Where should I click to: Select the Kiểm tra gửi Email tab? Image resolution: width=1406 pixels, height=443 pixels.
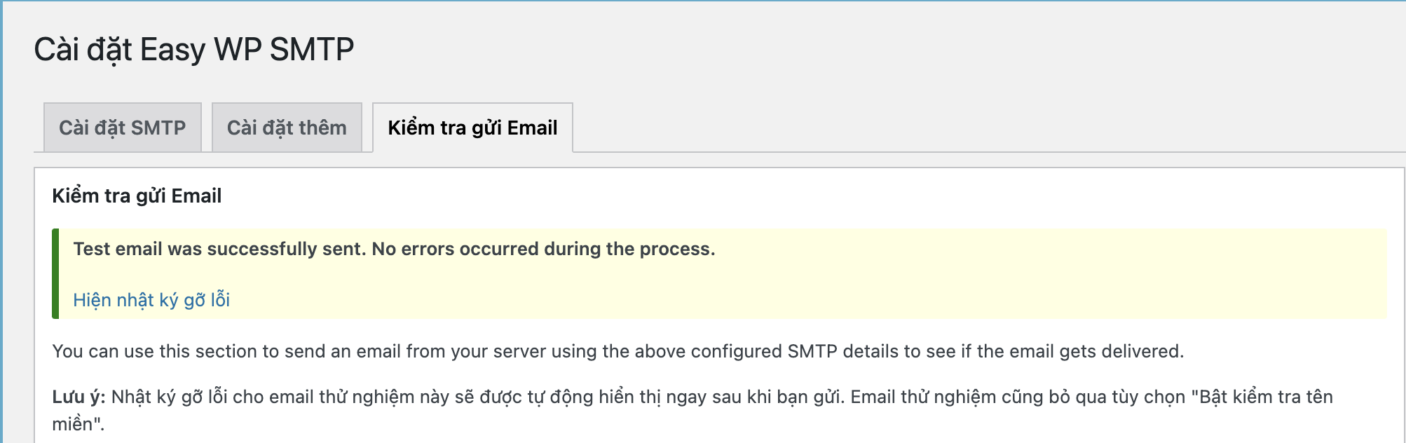coord(472,128)
